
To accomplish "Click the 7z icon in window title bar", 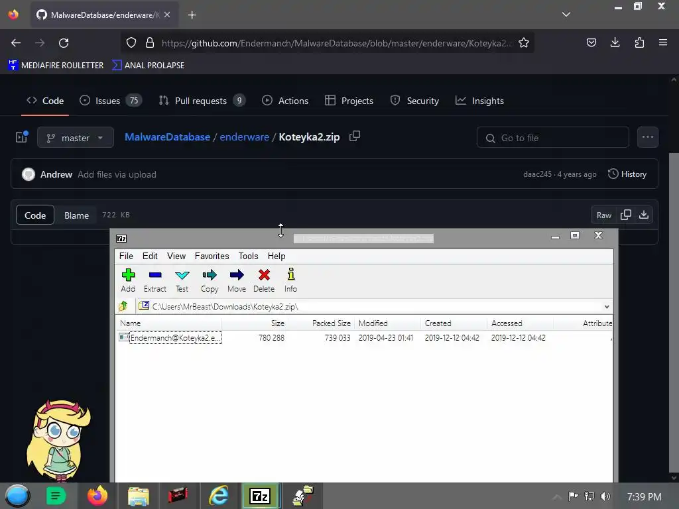I will click(122, 239).
